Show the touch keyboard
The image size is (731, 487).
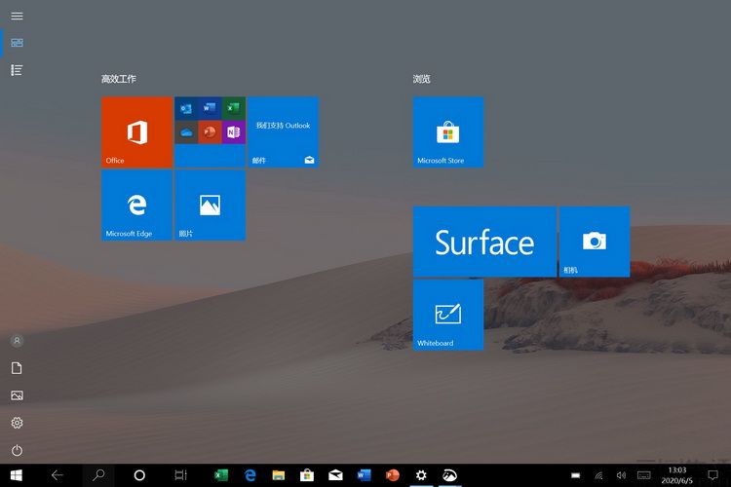tap(644, 475)
